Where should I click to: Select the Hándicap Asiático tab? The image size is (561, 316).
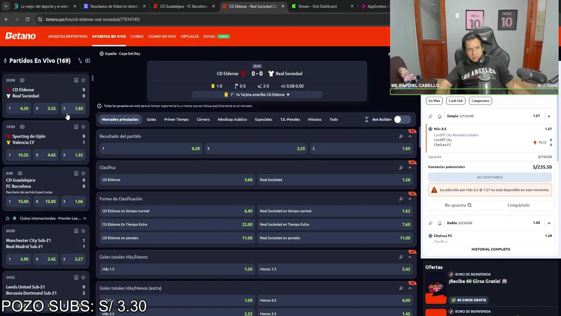232,119
